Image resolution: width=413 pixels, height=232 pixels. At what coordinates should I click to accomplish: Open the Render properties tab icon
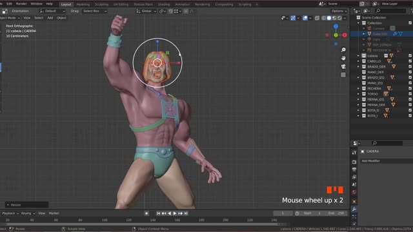[x=354, y=162]
